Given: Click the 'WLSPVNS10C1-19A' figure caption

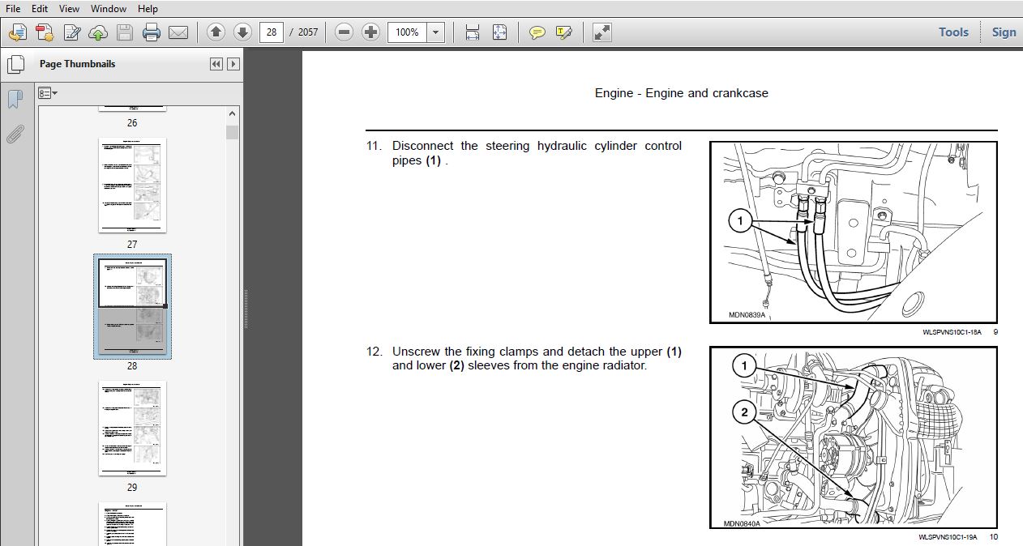Looking at the screenshot, I should coord(948,536).
